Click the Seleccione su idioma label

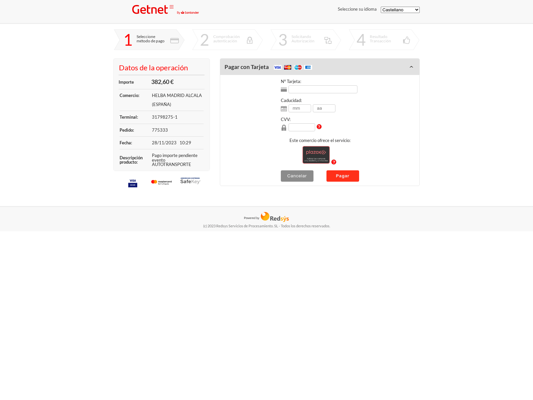357,9
